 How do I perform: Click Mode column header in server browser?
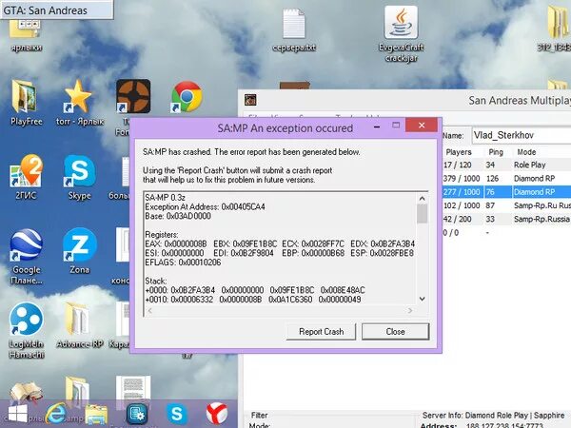click(526, 152)
